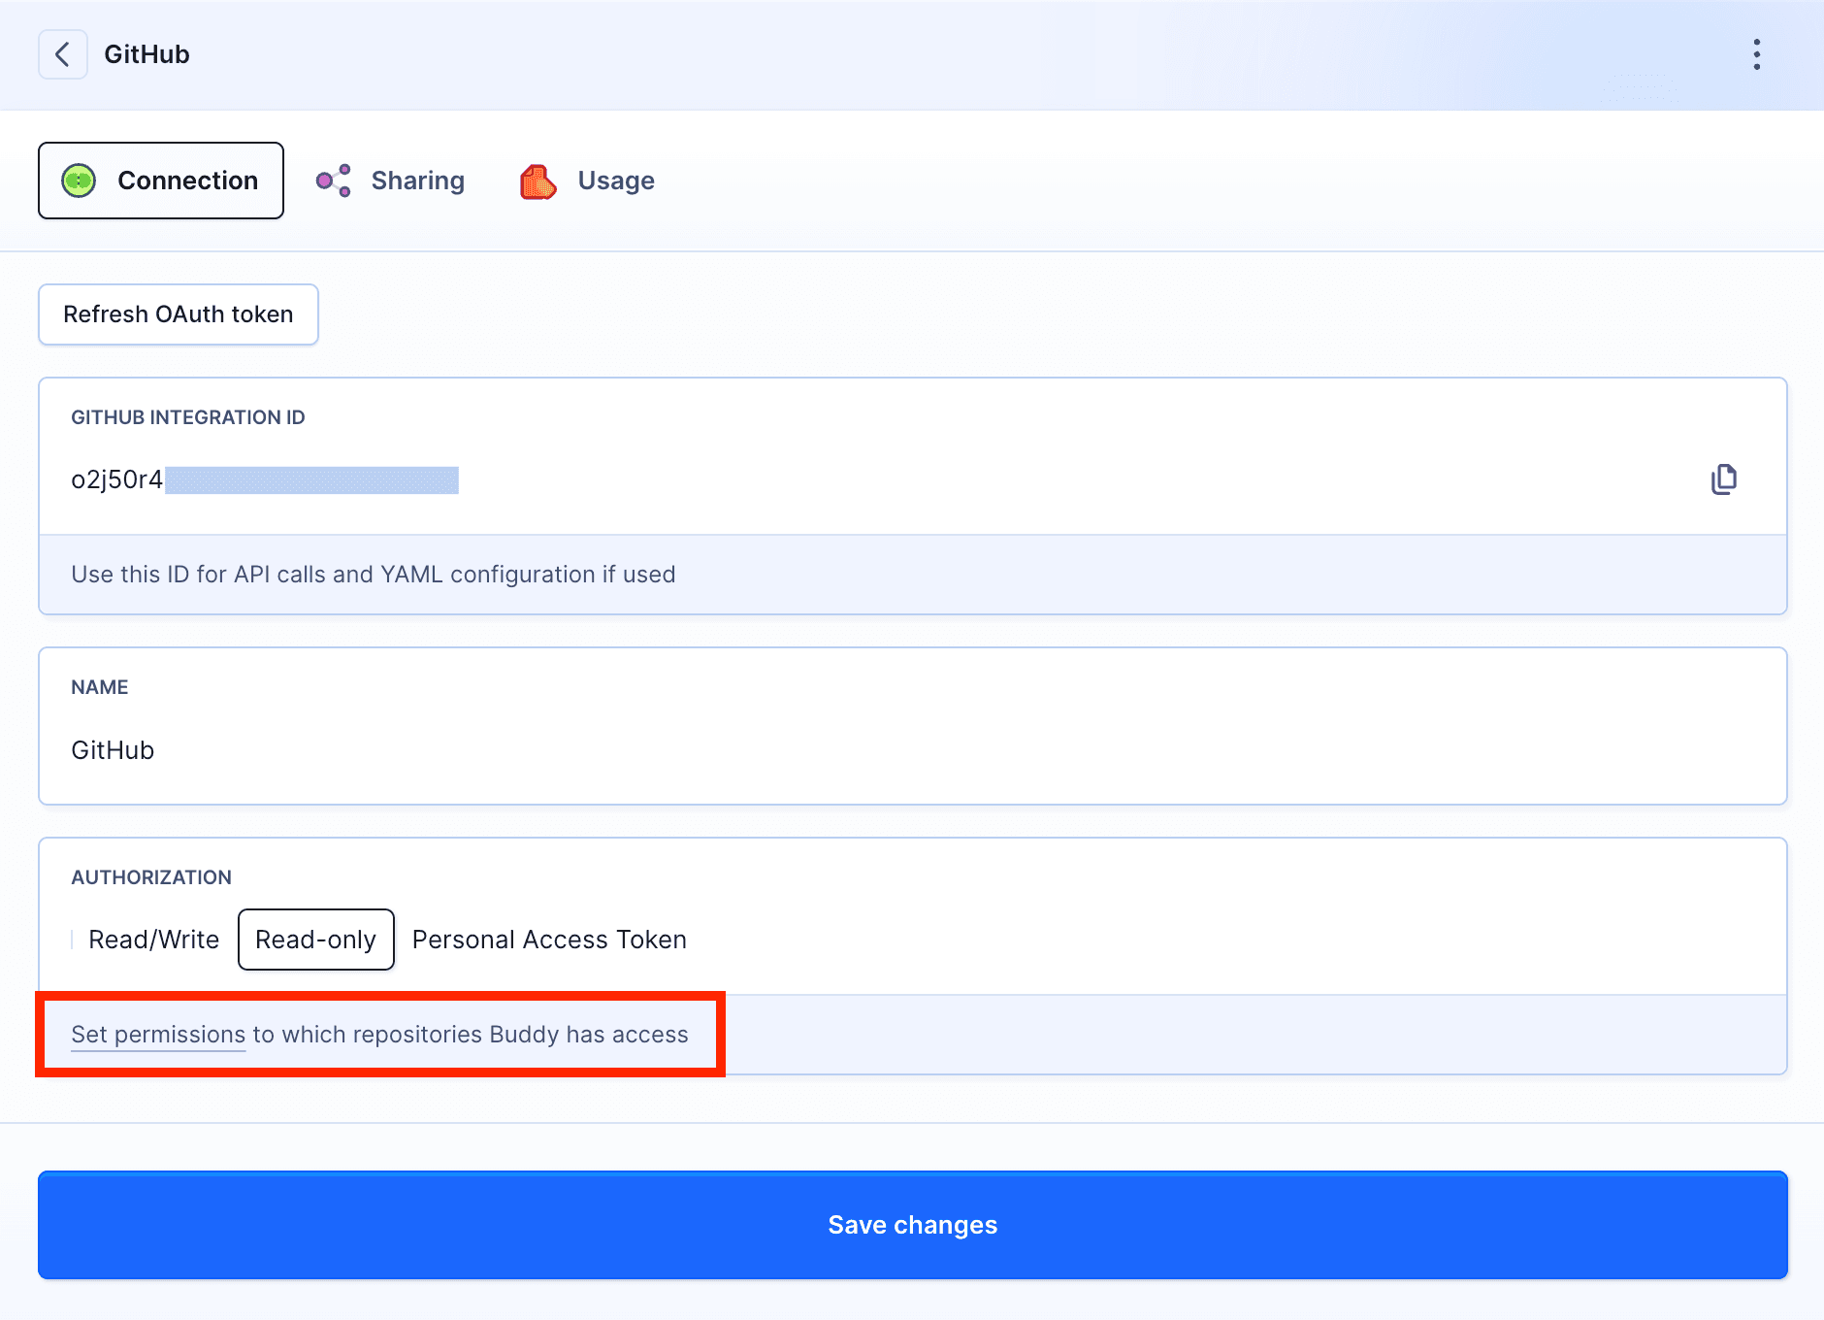Copy the GitHub integration ID
The image size is (1824, 1320).
1724,479
